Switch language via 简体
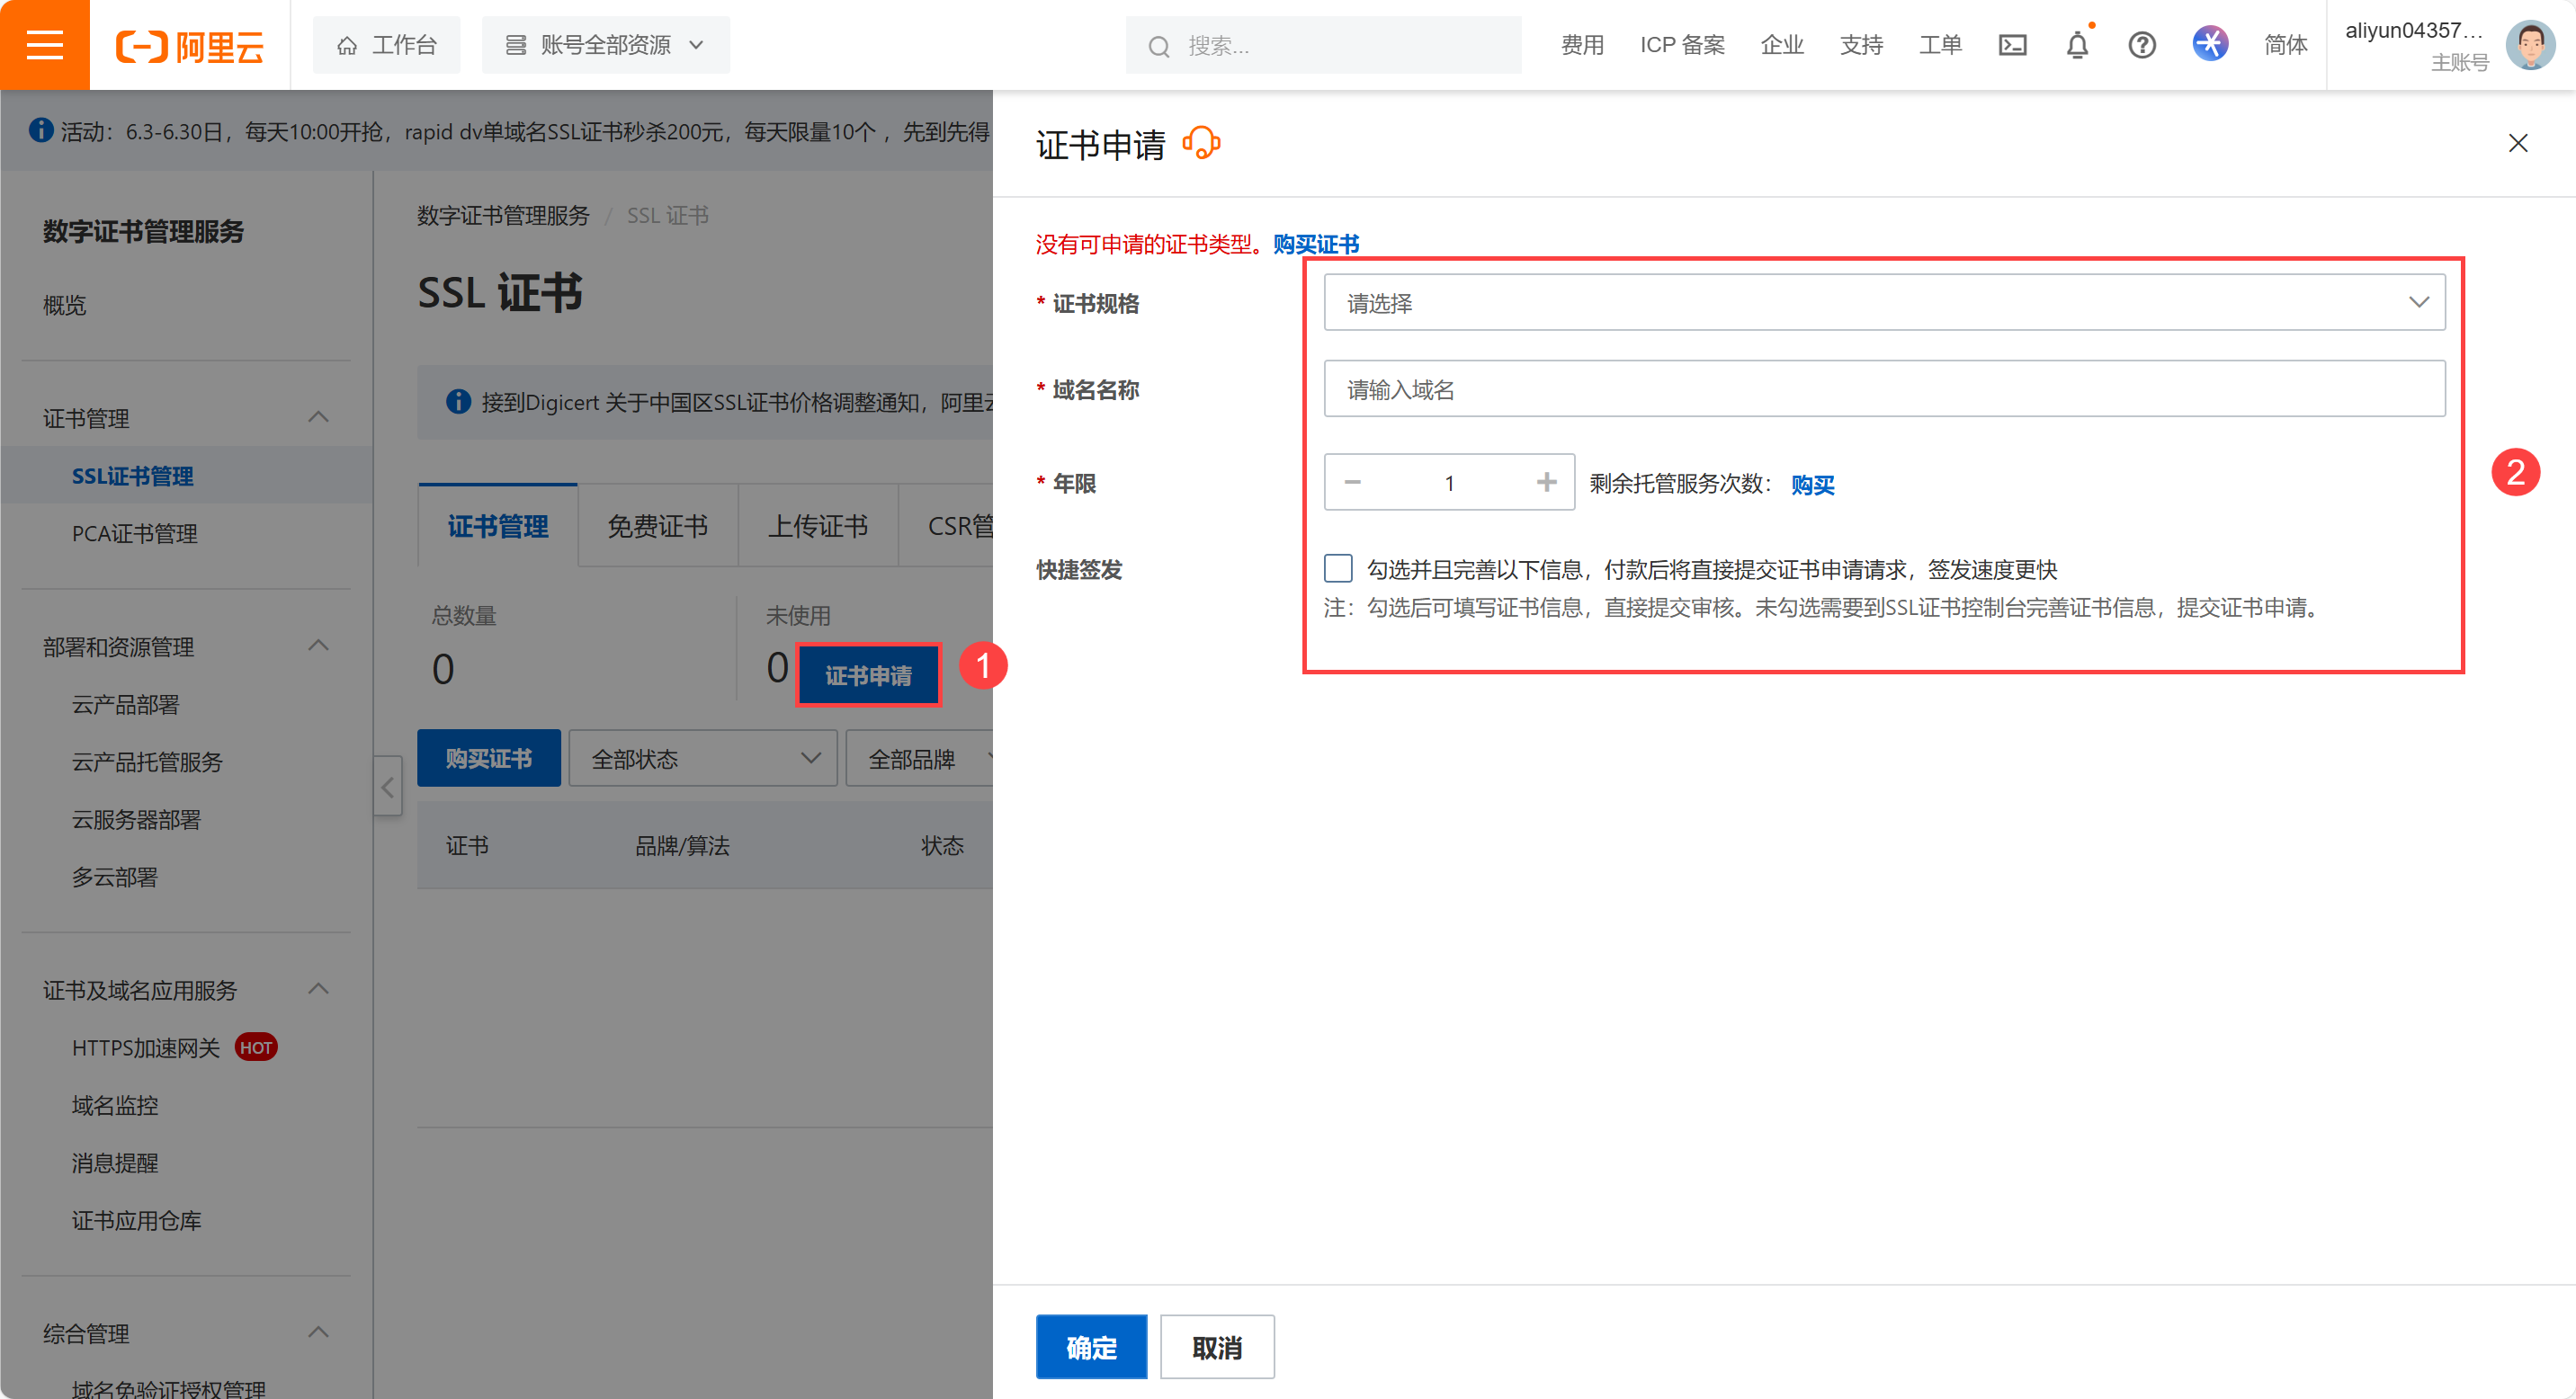Screen dimensions: 2576x1399 tap(2285, 45)
